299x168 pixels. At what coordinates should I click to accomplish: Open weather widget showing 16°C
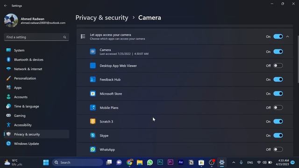(14, 162)
